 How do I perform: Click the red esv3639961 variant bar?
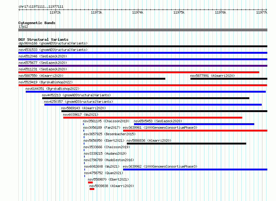195,131
